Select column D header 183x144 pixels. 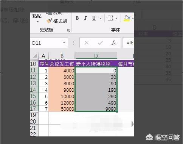[96, 56]
